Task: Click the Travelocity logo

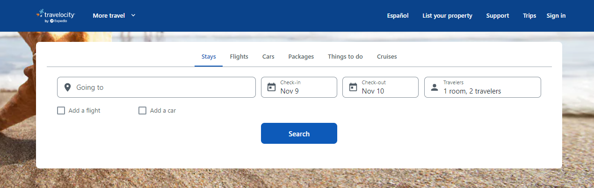Action: 56,15
